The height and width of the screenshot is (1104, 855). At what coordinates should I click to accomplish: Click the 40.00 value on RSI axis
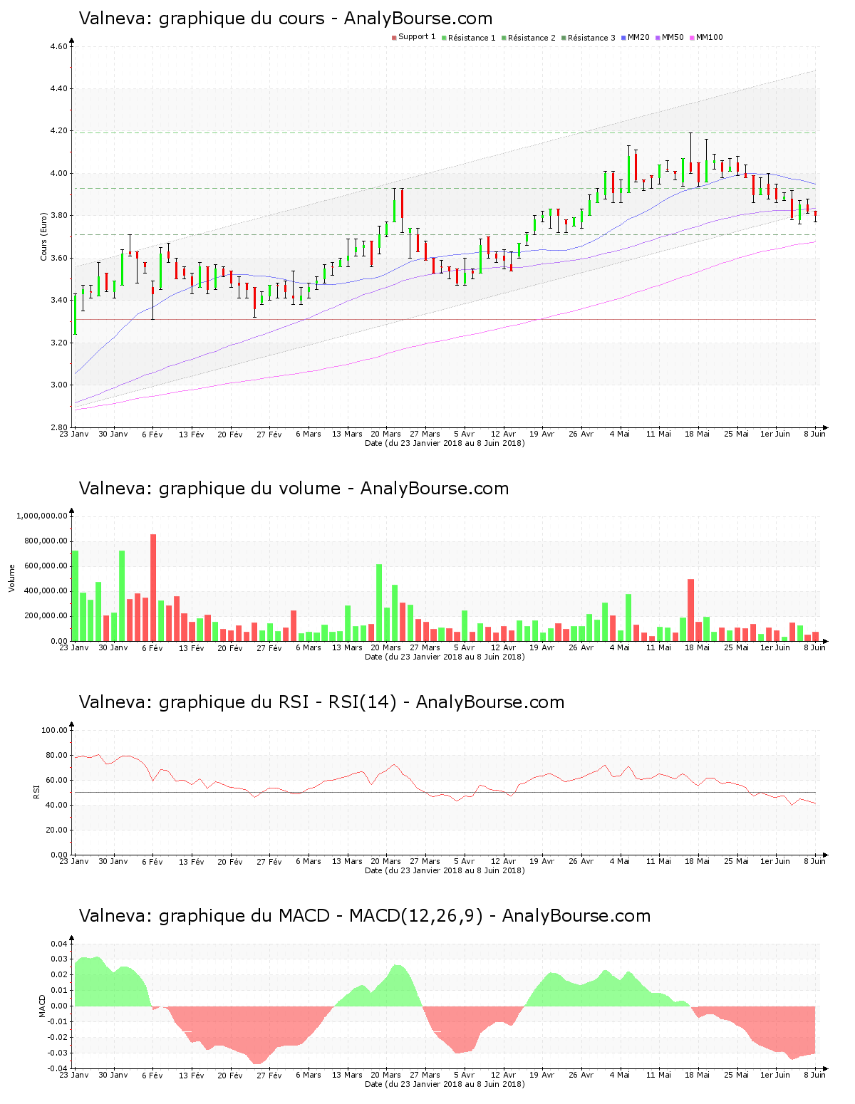pos(57,805)
